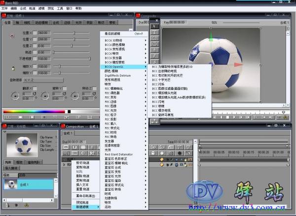
Task: Choose 最后的滤镜 Ctrl+F menu entry
Action: point(124,34)
